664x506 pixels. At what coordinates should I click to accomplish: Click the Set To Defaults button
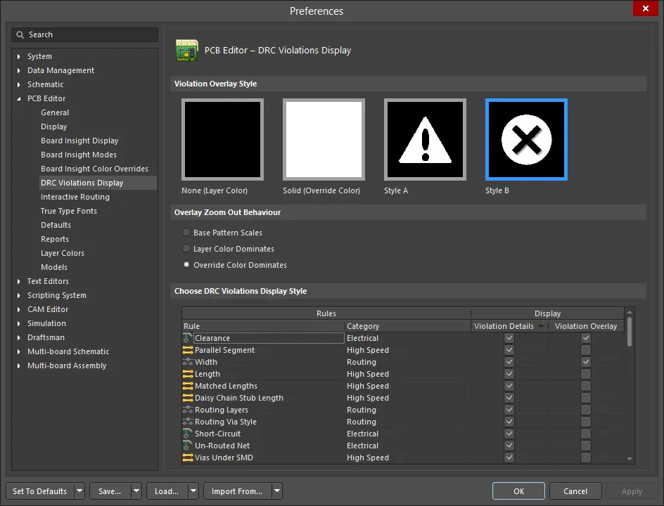coord(39,491)
